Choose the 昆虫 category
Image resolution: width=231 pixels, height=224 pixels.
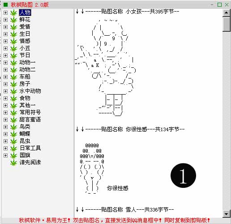(x=25, y=141)
